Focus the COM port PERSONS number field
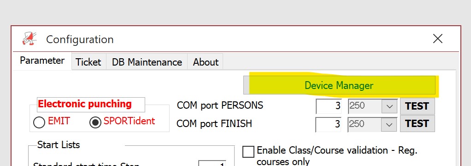The height and width of the screenshot is (166, 471). (x=329, y=106)
